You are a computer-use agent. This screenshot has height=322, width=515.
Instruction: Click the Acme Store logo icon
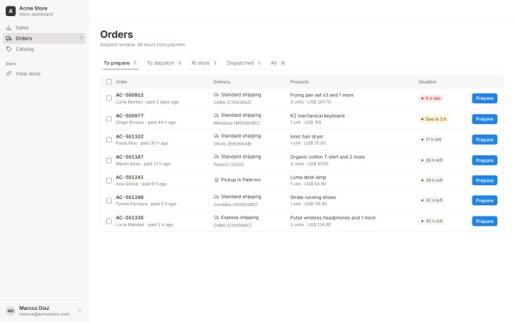(x=10, y=10)
